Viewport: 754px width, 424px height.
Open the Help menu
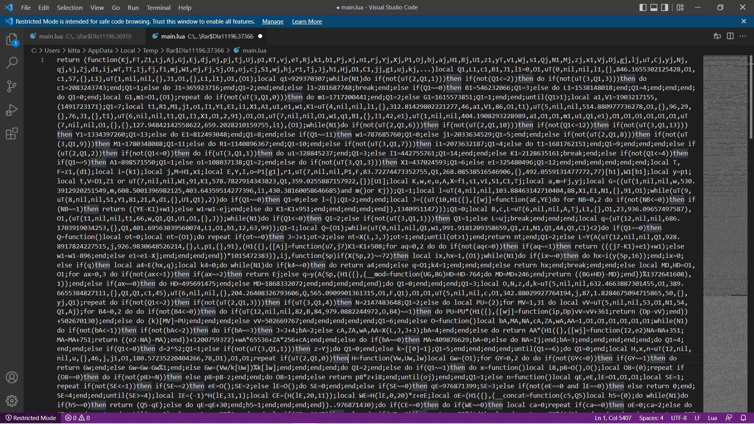pyautogui.click(x=185, y=7)
